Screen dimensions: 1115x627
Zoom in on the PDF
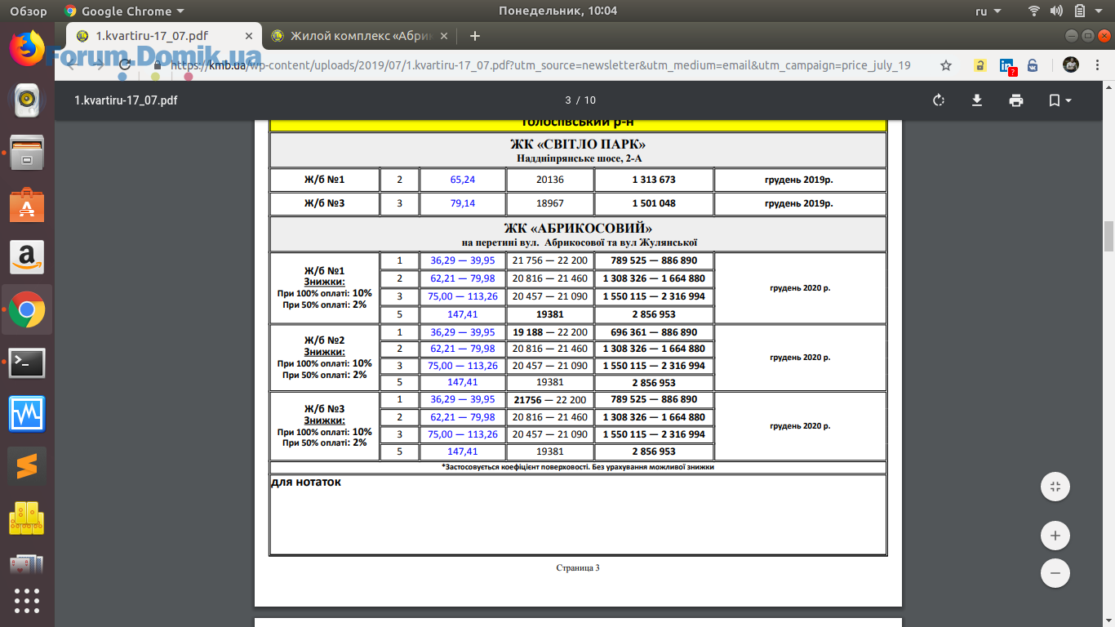[x=1055, y=536]
